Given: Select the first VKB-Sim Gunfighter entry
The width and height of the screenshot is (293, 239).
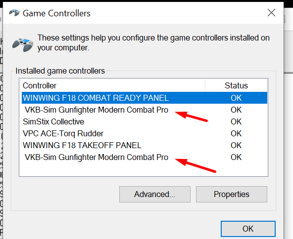Looking at the screenshot, I should point(145,110).
